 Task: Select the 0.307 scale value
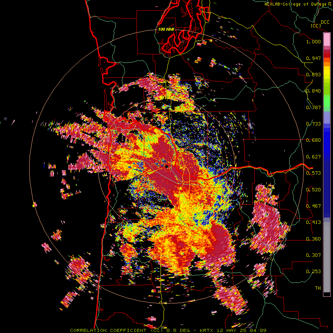point(313,255)
